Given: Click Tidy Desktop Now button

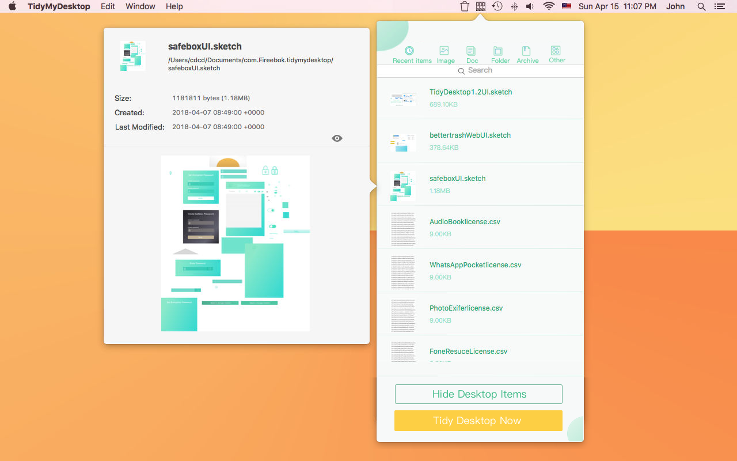Looking at the screenshot, I should [478, 421].
